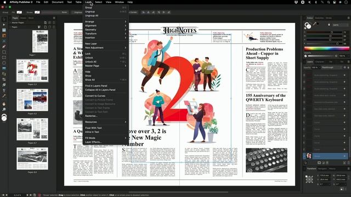Adjust the Opacity slider in Colour panel
Image resolution: width=351 pixels, height=197 pixels.
click(322, 56)
